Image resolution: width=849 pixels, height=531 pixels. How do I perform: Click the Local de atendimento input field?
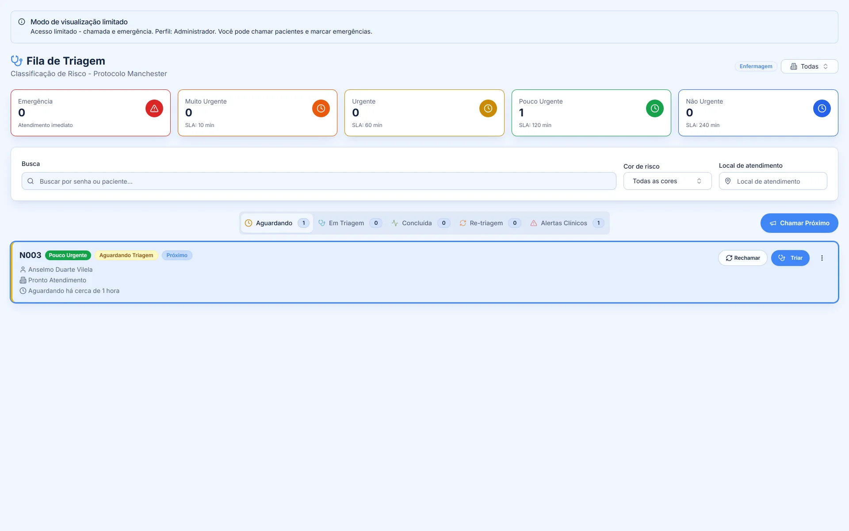tap(773, 181)
